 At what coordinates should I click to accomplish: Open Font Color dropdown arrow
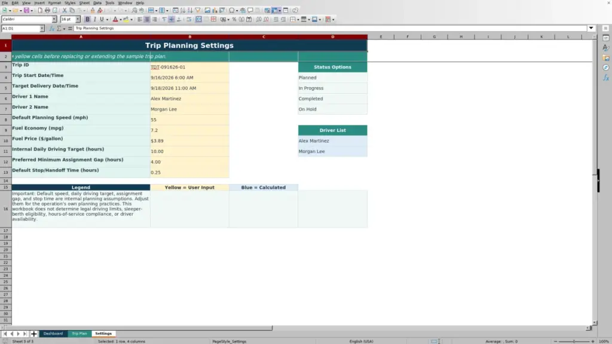(x=121, y=20)
